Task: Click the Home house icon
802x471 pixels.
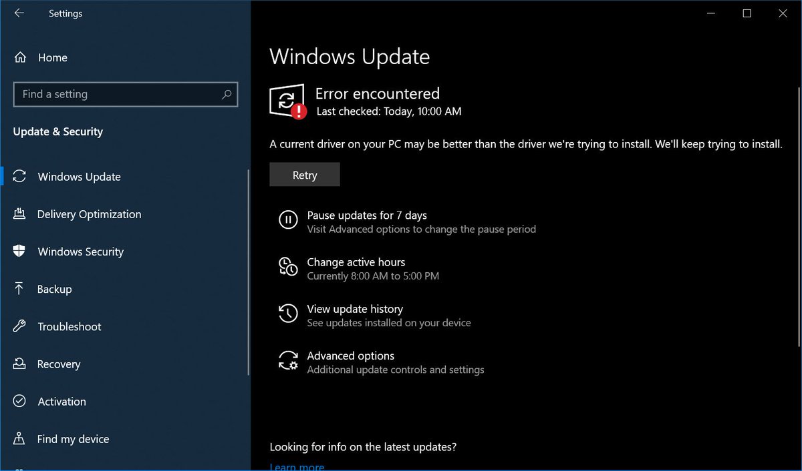Action: [x=20, y=57]
